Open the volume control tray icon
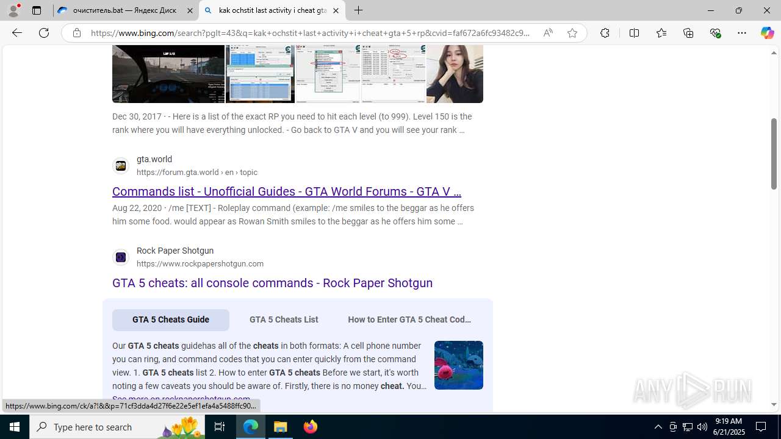 (702, 427)
